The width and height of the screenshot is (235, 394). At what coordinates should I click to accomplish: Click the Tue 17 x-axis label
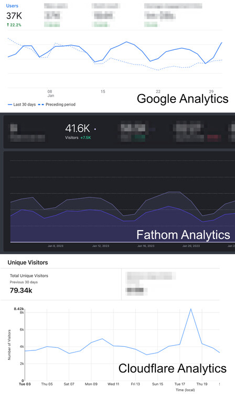click(179, 384)
